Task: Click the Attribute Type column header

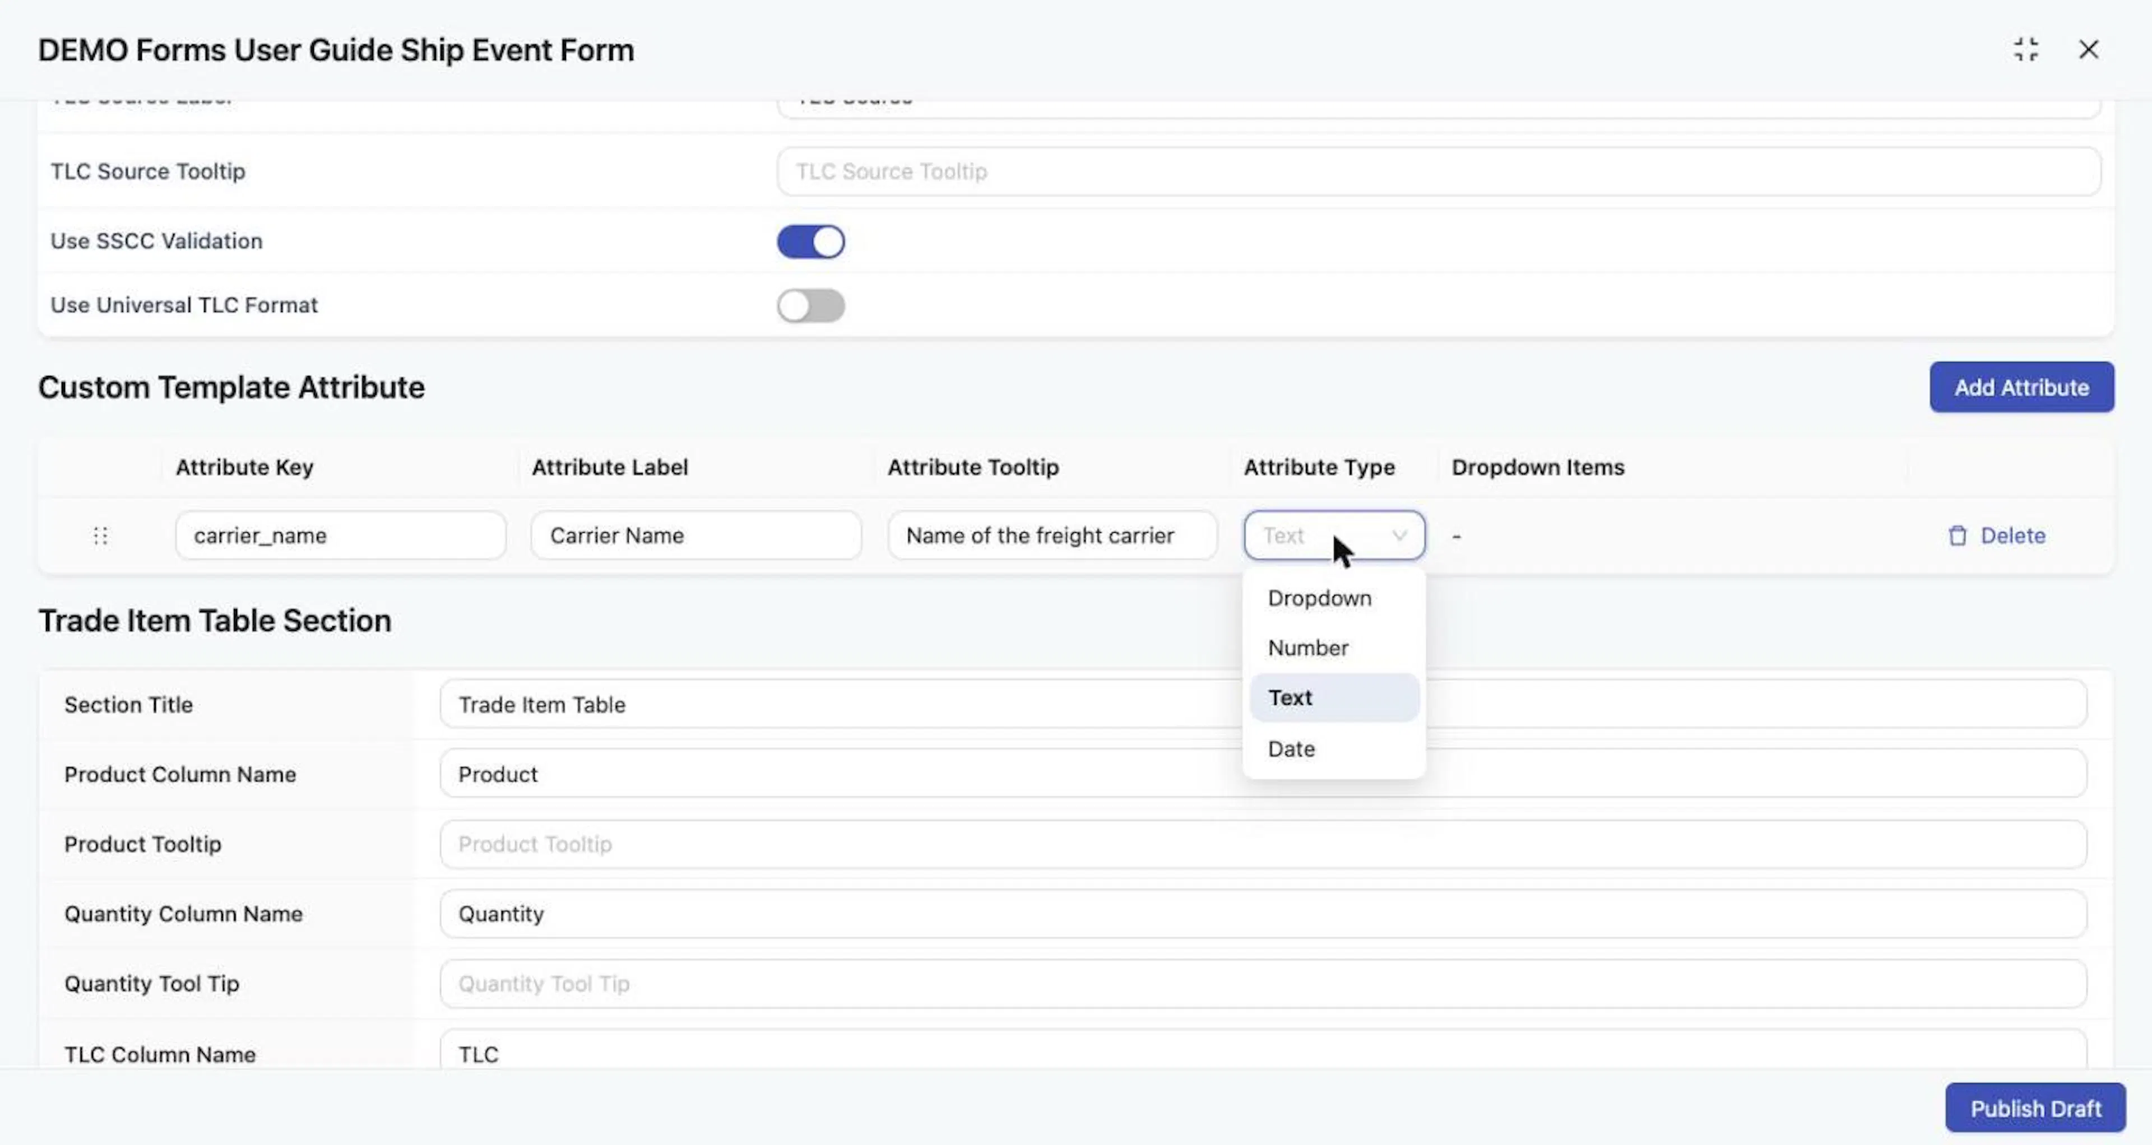Action: coord(1319,467)
